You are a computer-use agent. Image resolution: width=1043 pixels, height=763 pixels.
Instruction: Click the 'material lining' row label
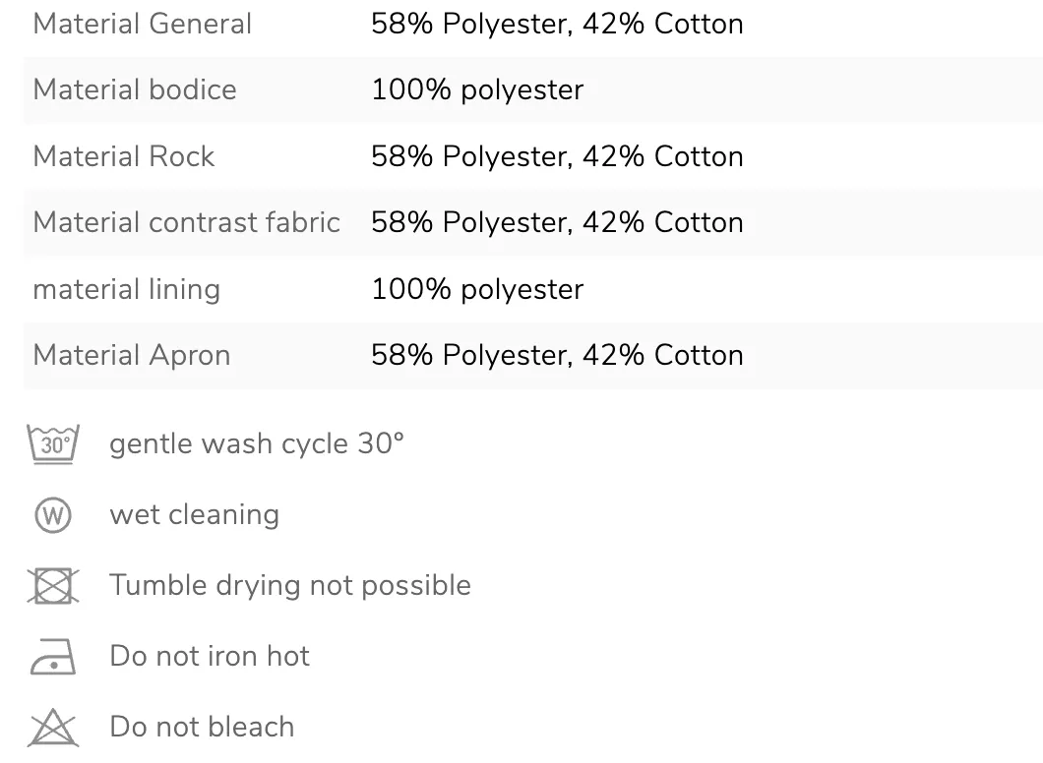pos(126,290)
